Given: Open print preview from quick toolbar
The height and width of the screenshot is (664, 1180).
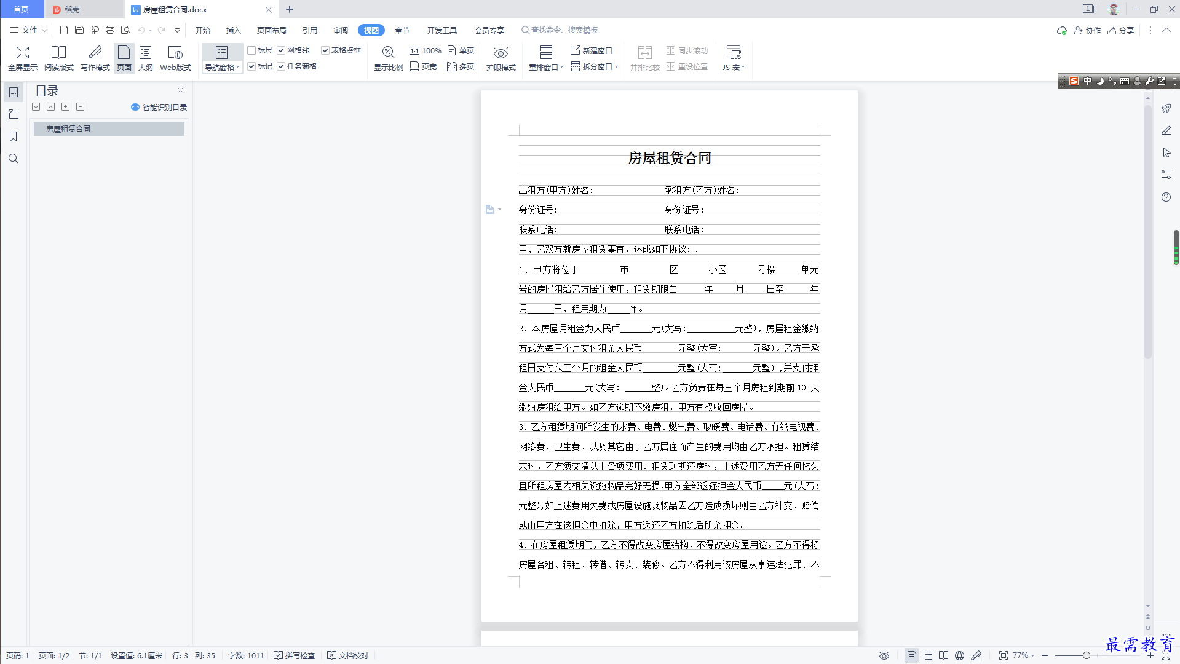Looking at the screenshot, I should [125, 30].
